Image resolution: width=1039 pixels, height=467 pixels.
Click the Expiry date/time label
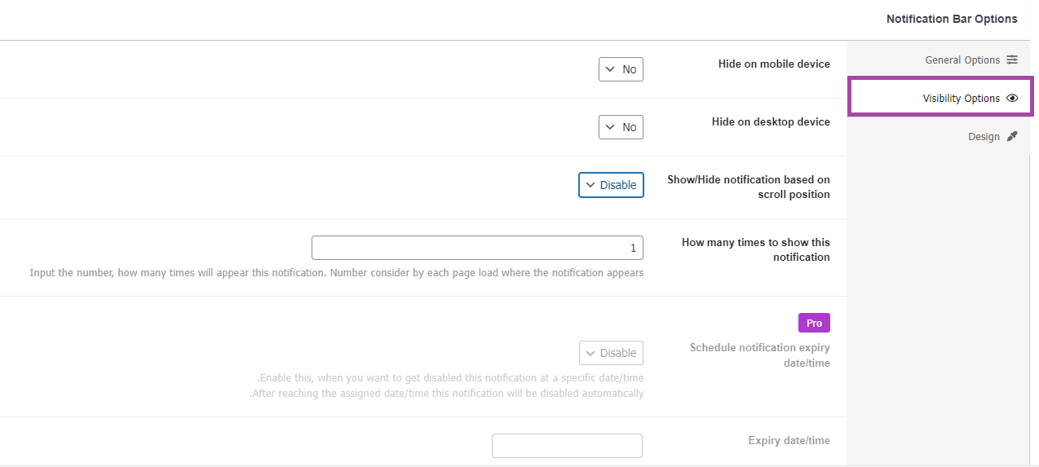[789, 440]
